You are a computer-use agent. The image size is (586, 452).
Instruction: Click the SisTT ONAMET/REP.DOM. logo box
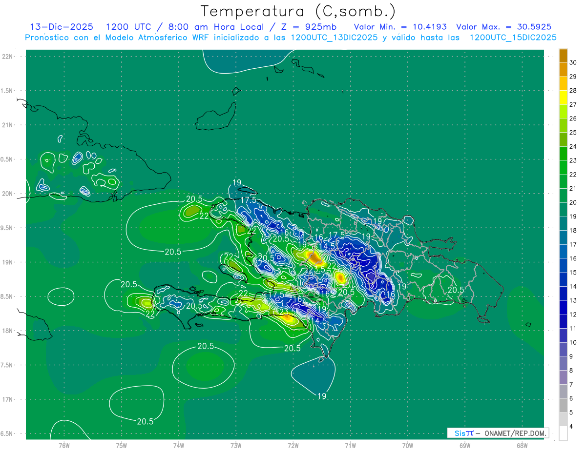click(498, 433)
